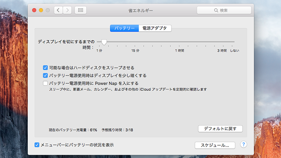The image size is (281, 158).
Task: Switch to the 電源アダプタ tab
Action: 155,28
